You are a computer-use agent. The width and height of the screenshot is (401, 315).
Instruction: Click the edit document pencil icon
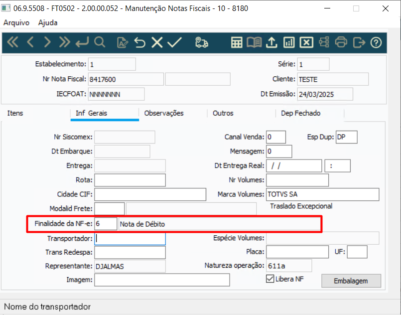[122, 42]
